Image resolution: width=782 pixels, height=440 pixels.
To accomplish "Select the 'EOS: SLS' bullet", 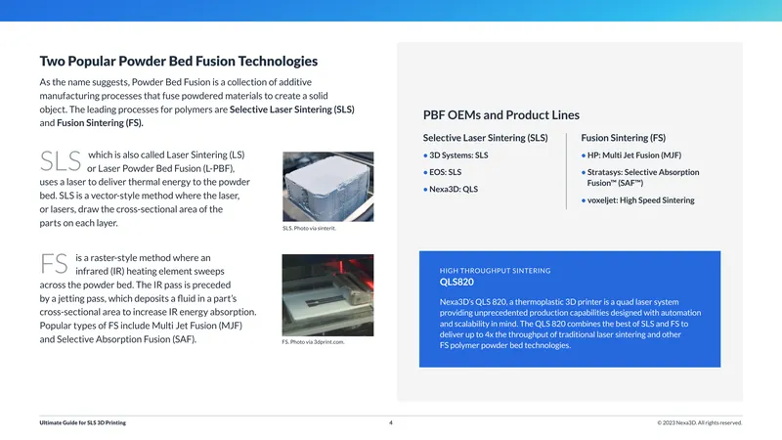I will point(443,172).
